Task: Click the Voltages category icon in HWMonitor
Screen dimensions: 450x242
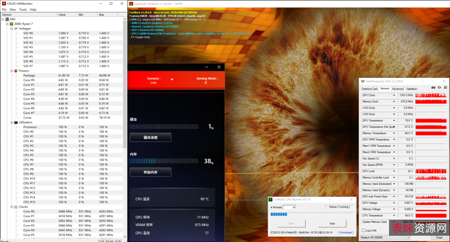Action: tap(16, 29)
